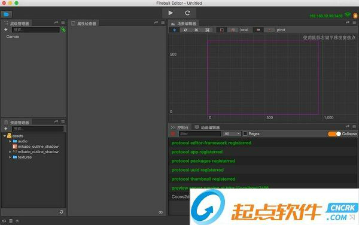This screenshot has width=359, height=225.
Task: Open the green wifi preview connection icon
Action: pyautogui.click(x=348, y=15)
